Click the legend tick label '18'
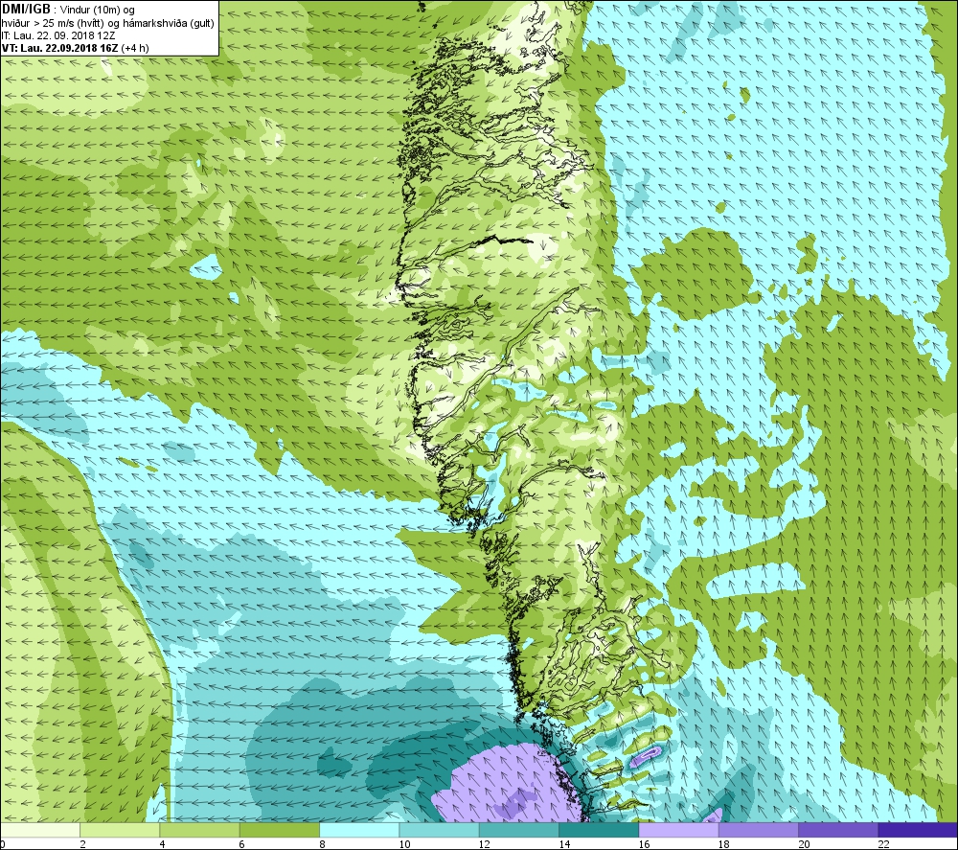This screenshot has width=958, height=850. click(x=724, y=844)
